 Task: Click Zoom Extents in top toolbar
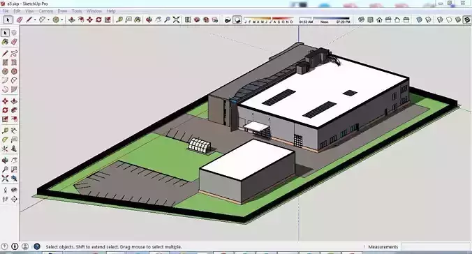tap(177, 20)
